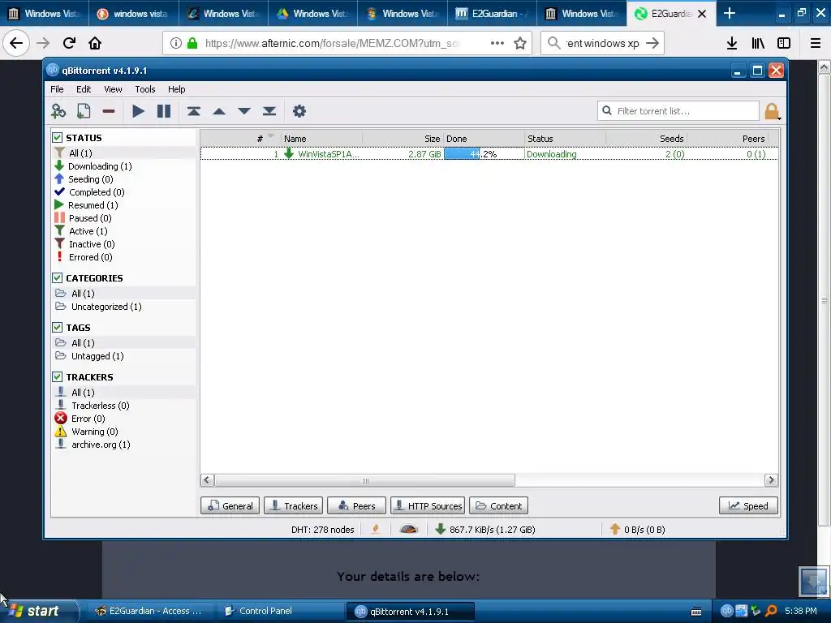Sort torrents by Seeds column header
831x623 pixels.
pyautogui.click(x=647, y=139)
